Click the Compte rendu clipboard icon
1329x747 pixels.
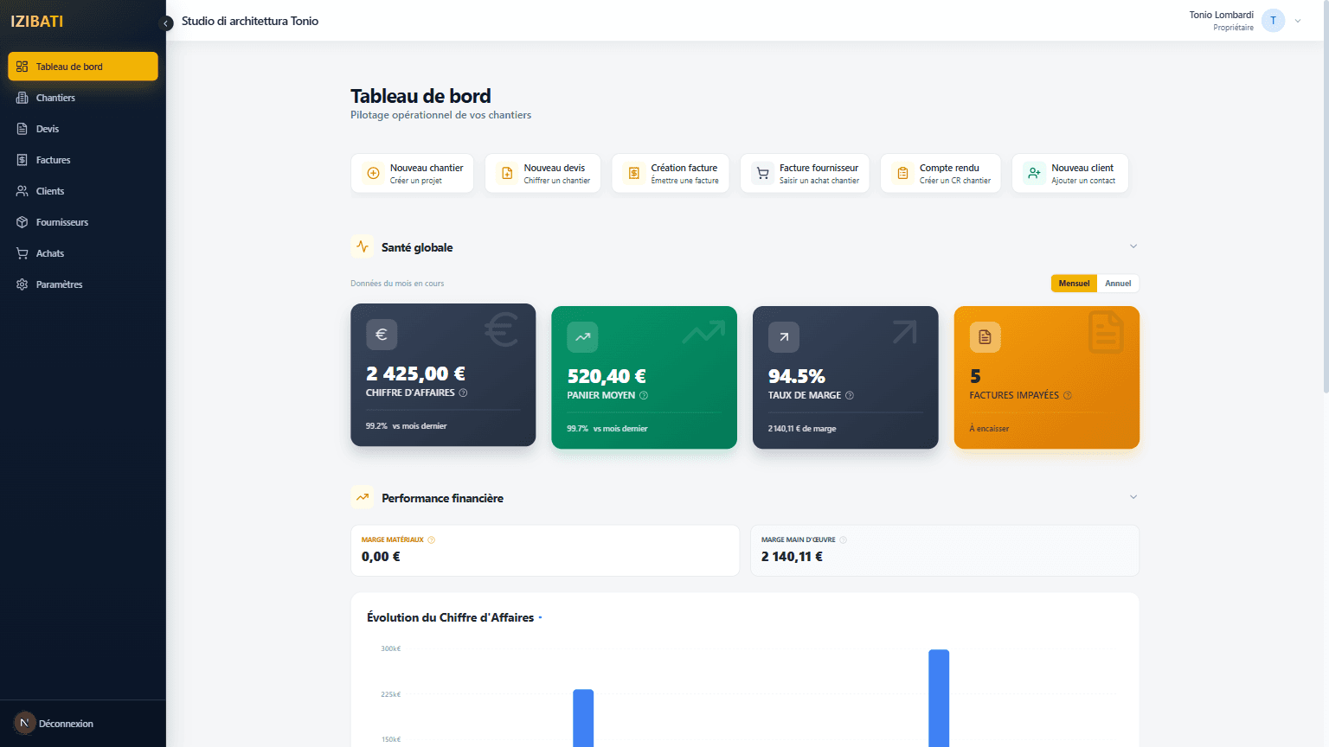tap(902, 174)
